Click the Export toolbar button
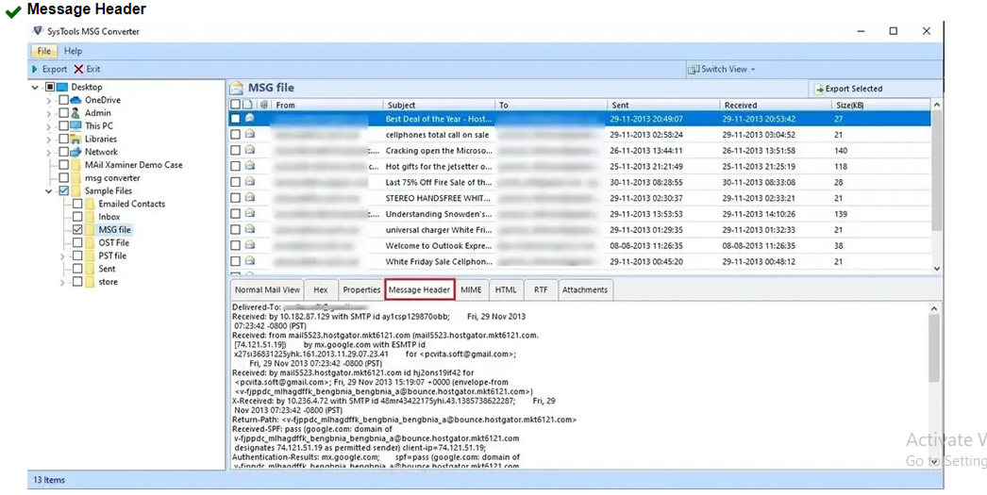Screen dimensions: 987x495 coord(49,69)
